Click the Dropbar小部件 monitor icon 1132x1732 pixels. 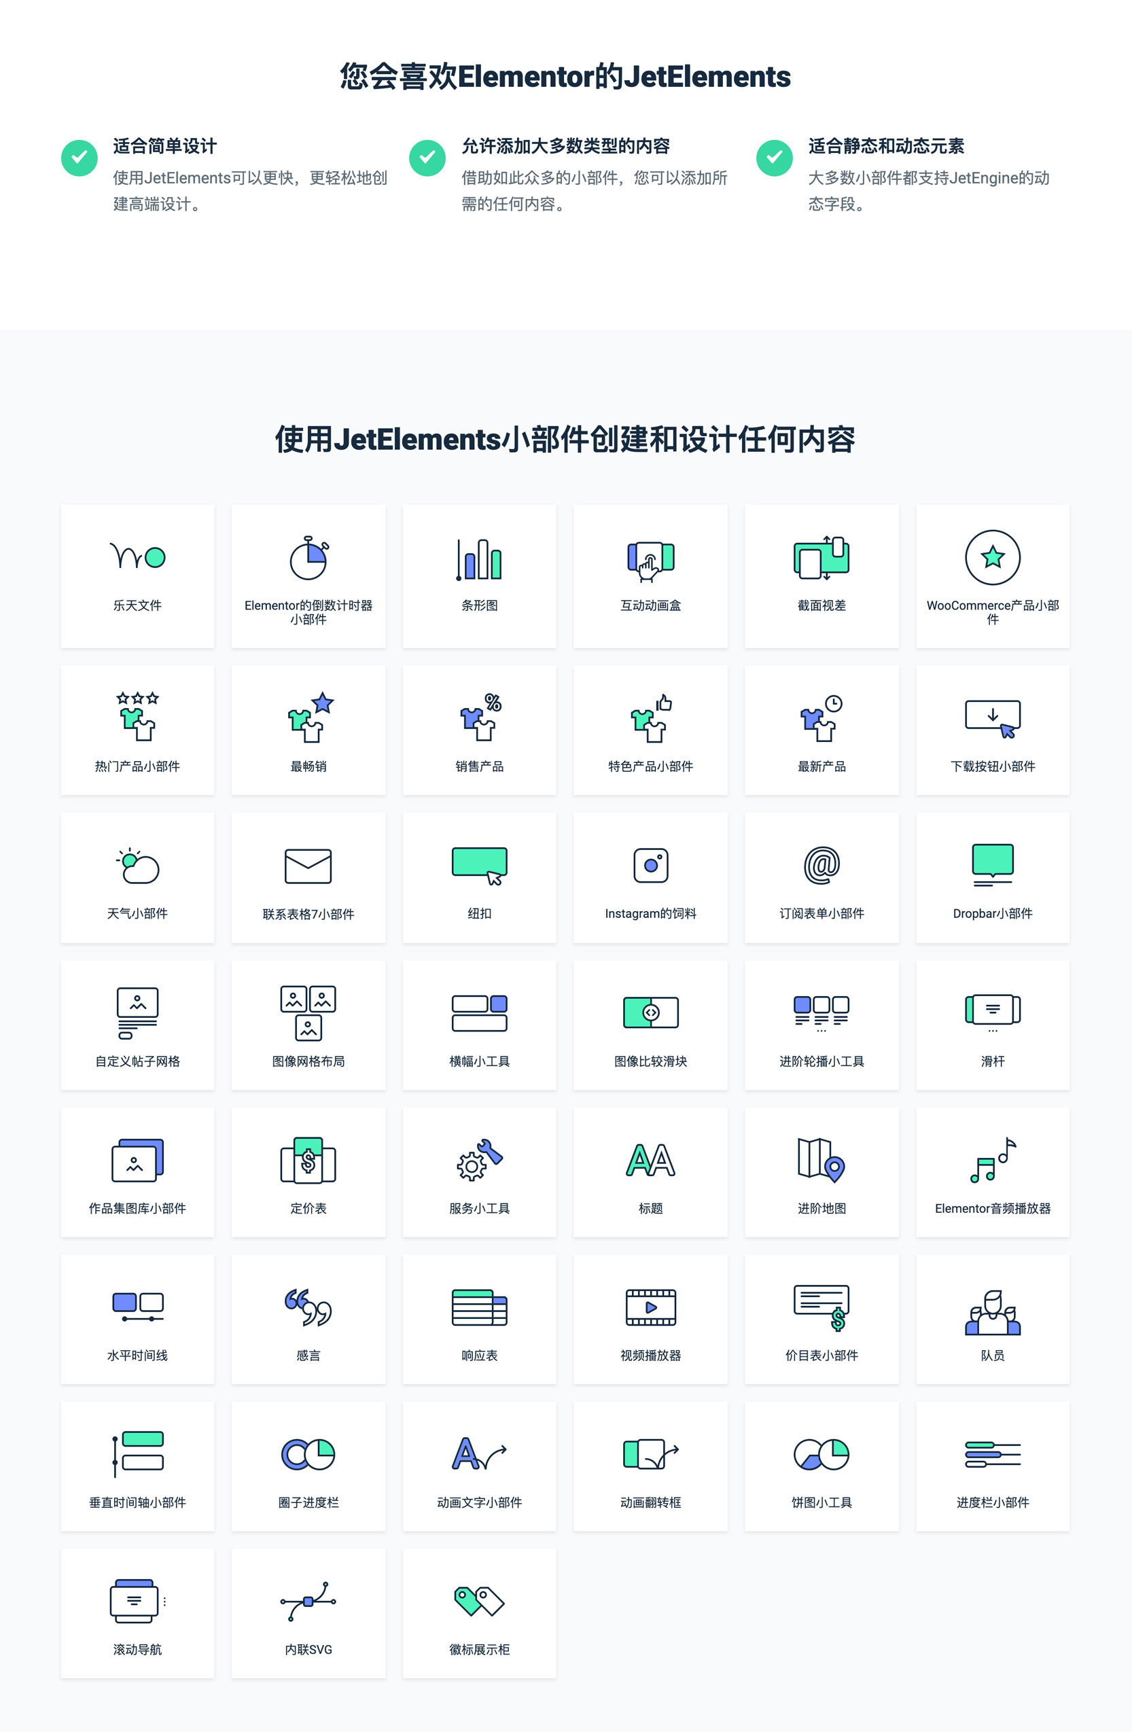(992, 865)
